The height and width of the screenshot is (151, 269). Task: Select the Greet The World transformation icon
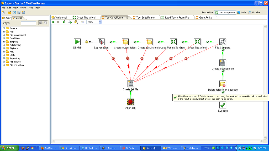coord(197,42)
